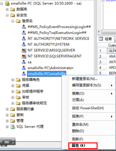Click the 登录名 folder icon
The image size is (116, 151).
click(18, 21)
